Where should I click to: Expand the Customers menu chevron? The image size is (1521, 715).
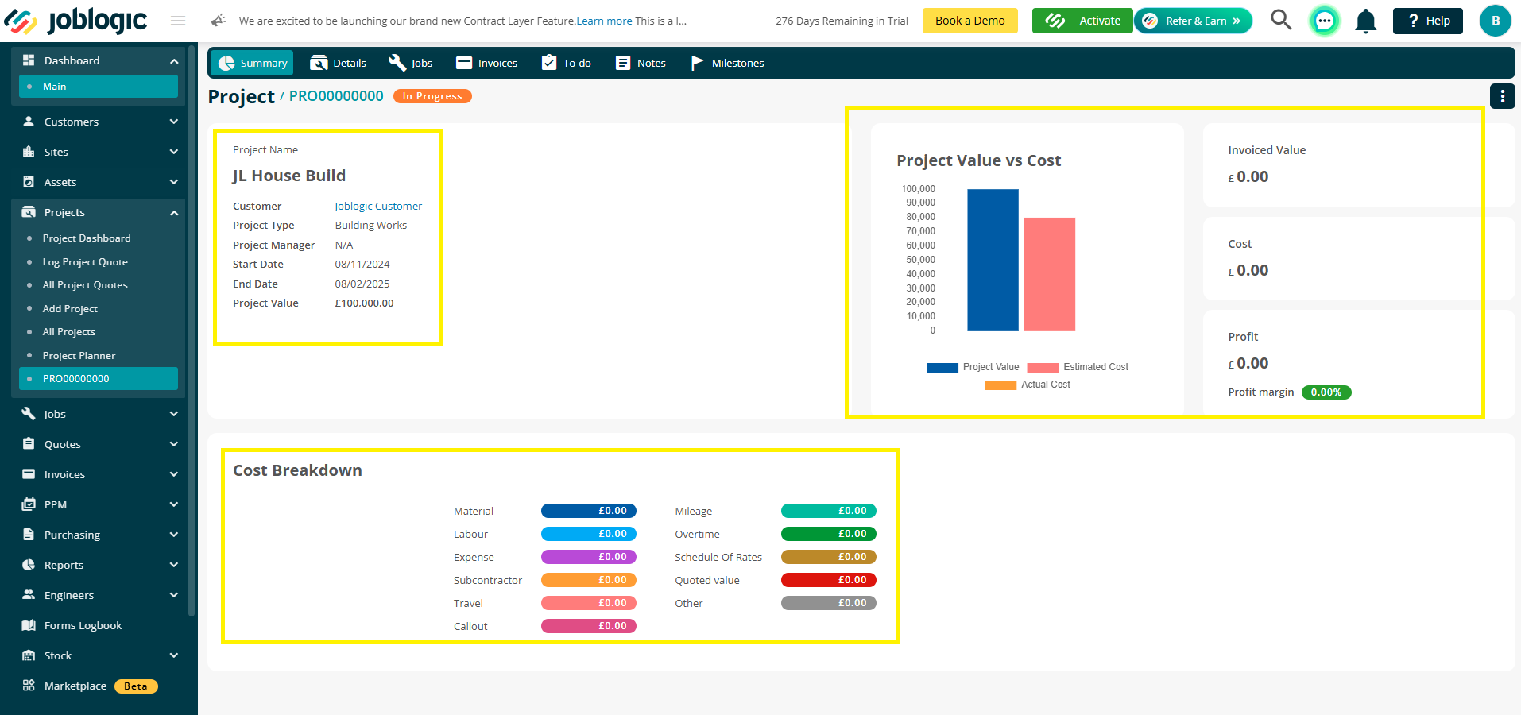click(174, 122)
